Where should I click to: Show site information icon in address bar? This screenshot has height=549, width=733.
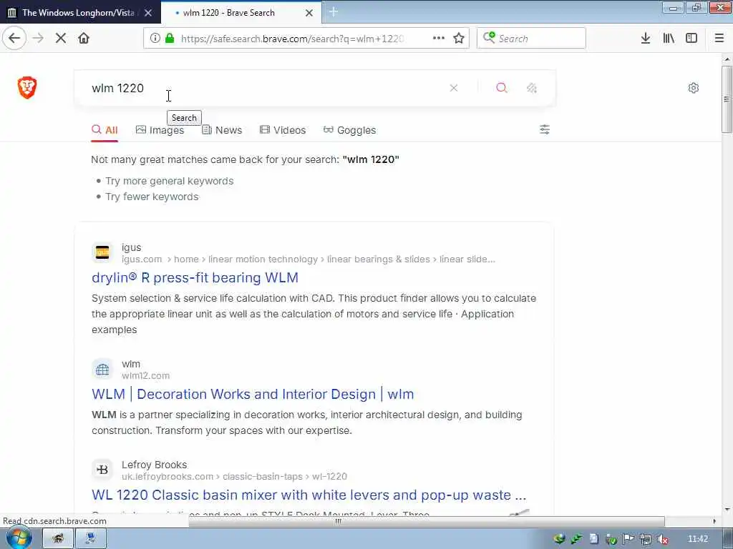[x=155, y=39]
